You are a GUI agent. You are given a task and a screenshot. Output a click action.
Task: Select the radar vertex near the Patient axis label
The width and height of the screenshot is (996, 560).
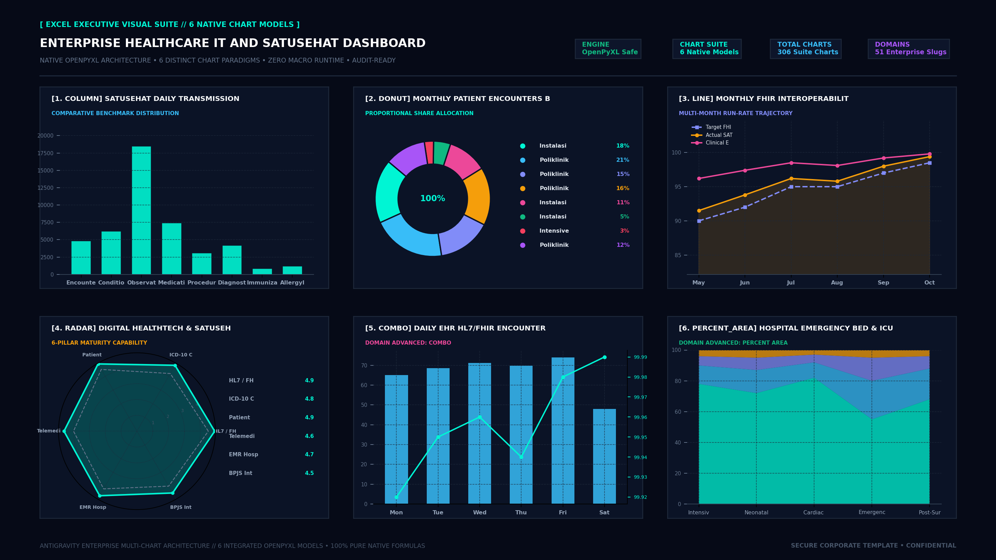tap(98, 364)
